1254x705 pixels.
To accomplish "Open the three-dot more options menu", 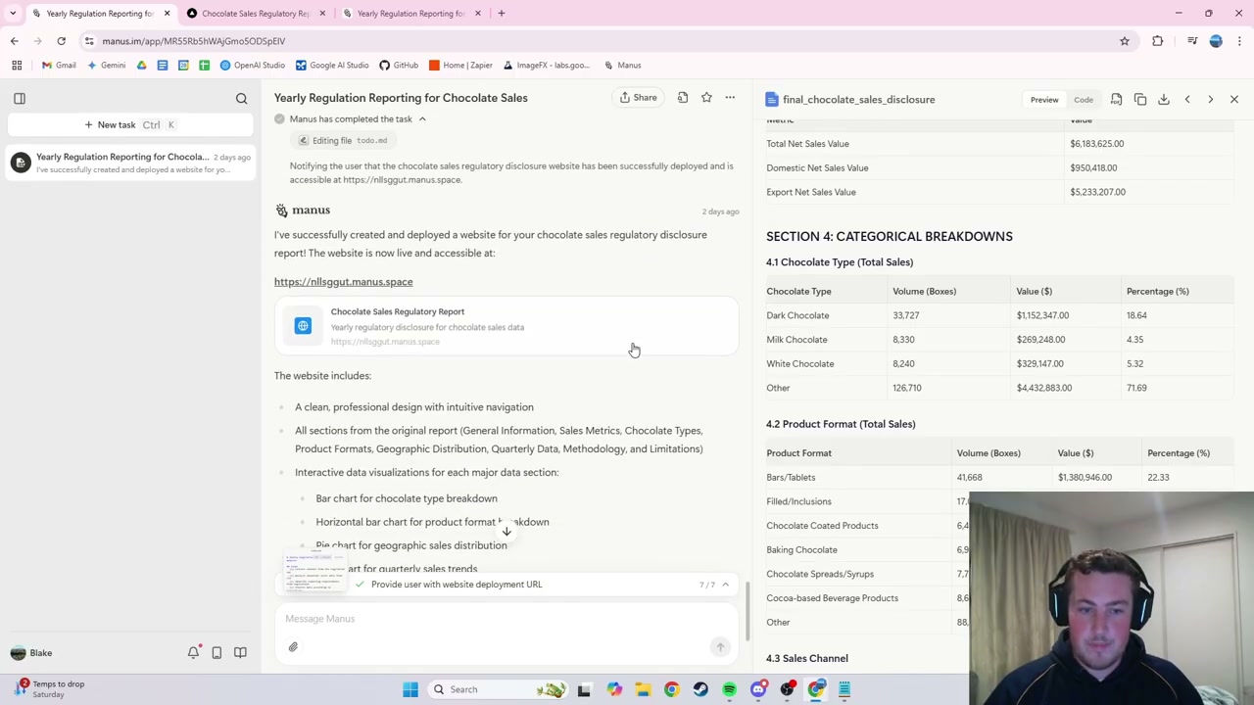I will point(730,97).
